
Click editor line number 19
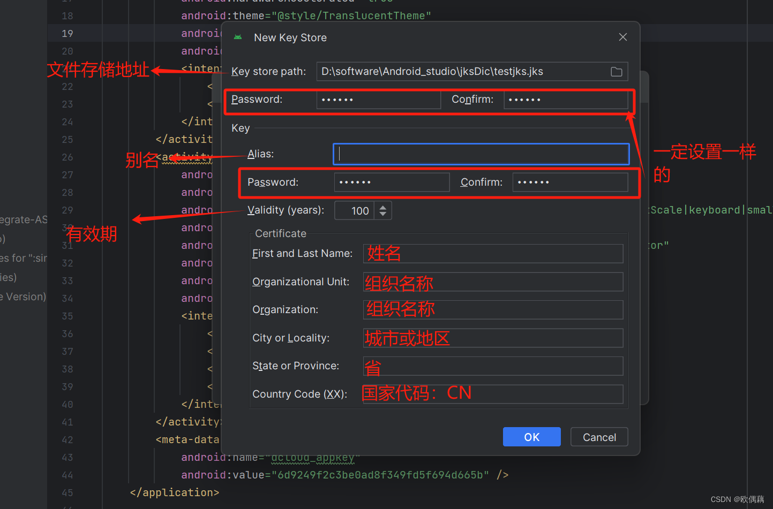point(67,34)
